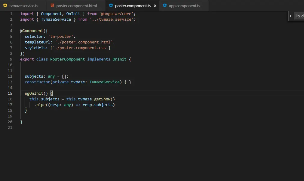Click OnInit in the import on line 1
Image resolution: width=304 pixels, height=181 pixels.
tap(73, 14)
